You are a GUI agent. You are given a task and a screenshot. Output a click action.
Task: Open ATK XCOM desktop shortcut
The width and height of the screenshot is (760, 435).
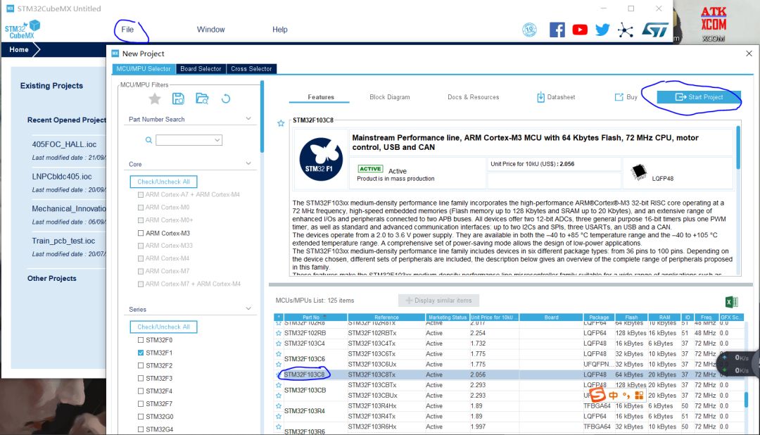click(x=714, y=24)
